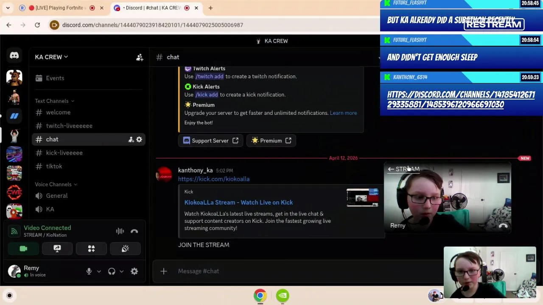The image size is (543, 305).
Task: Open Events calendar in channel list
Action: (55, 78)
